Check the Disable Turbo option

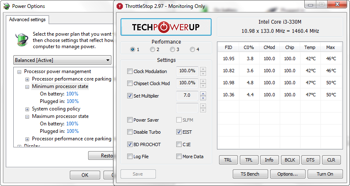(x=130, y=132)
